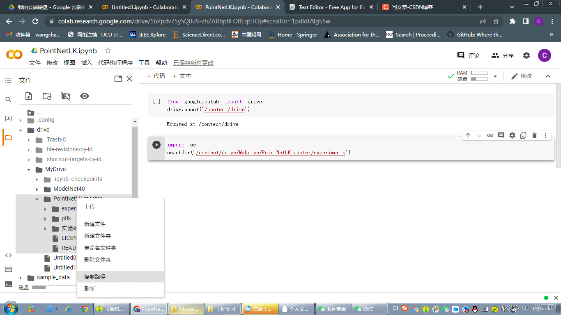This screenshot has height=315, width=561.
Task: Open the file pane in new window
Action: pos(118,79)
